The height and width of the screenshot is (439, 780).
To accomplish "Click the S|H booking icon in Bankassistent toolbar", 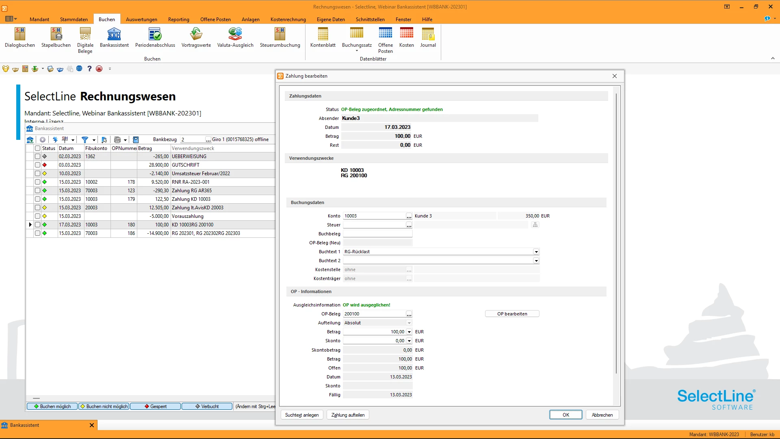I will [x=65, y=139].
